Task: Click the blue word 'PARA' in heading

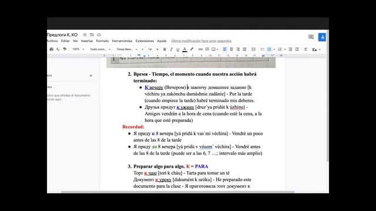Action: tap(202, 166)
